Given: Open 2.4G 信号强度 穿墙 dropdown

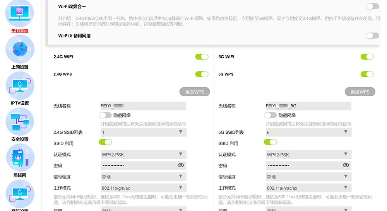Looking at the screenshot, I should 144,177.
